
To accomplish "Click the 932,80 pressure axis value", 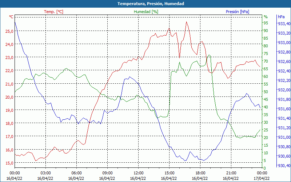I will tap(284, 52).
